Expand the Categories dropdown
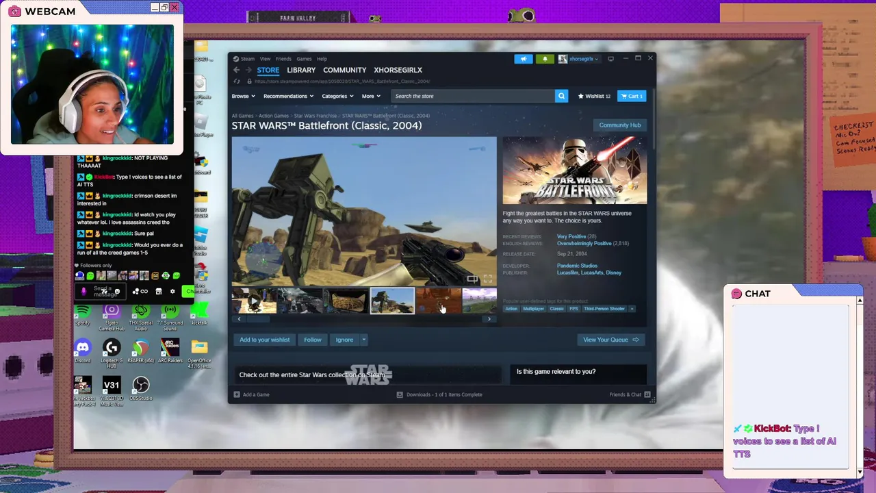Image resolution: width=876 pixels, height=493 pixels. click(337, 96)
